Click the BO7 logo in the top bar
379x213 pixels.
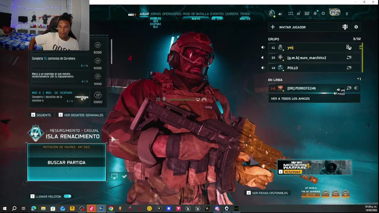coord(132,14)
